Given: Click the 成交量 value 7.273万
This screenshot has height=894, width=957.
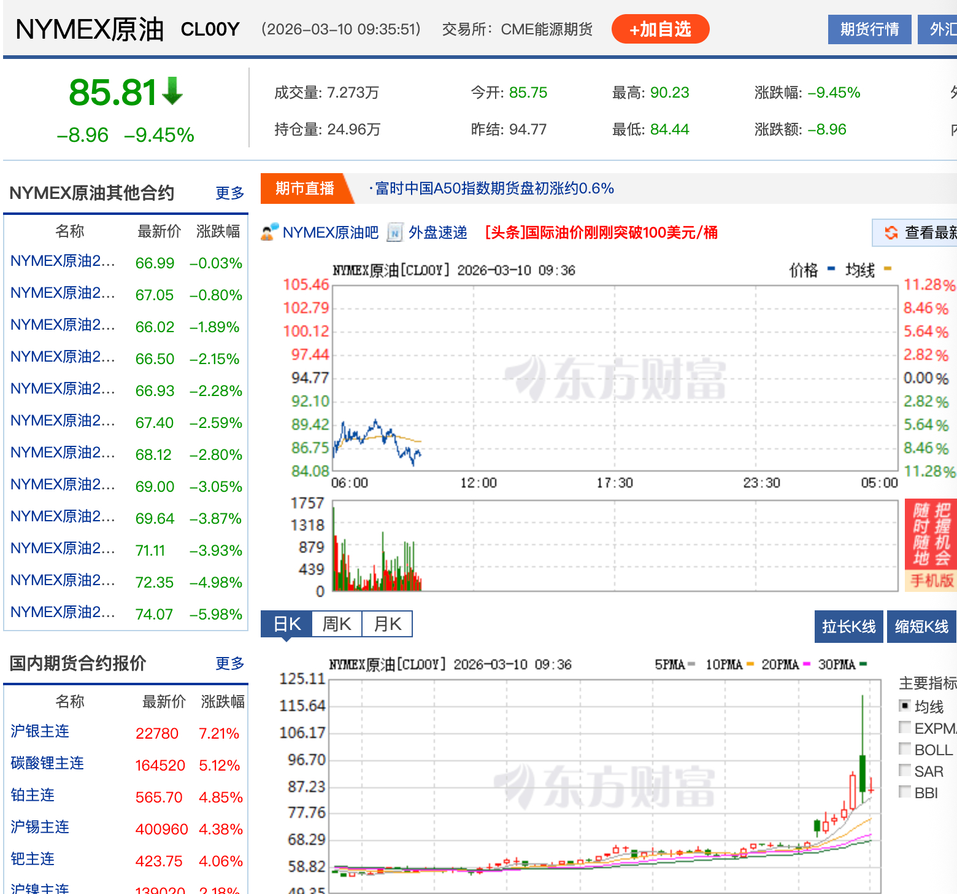Looking at the screenshot, I should [353, 93].
